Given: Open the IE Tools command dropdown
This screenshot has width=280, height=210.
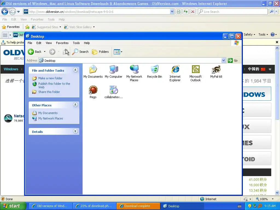Looking at the screenshot, I should coord(263,34).
